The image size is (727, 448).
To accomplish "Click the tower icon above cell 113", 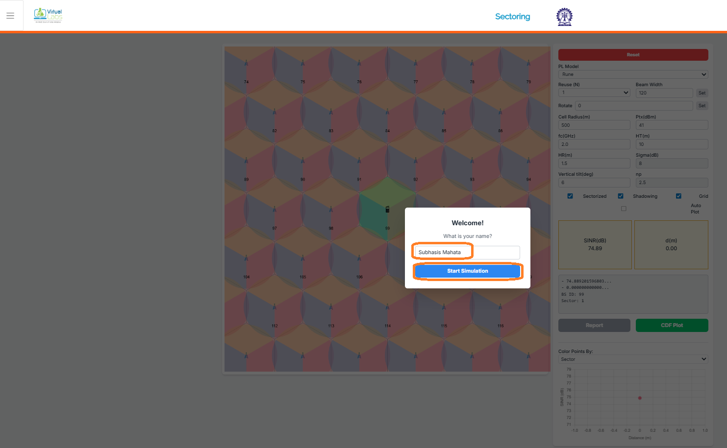I will point(331,307).
